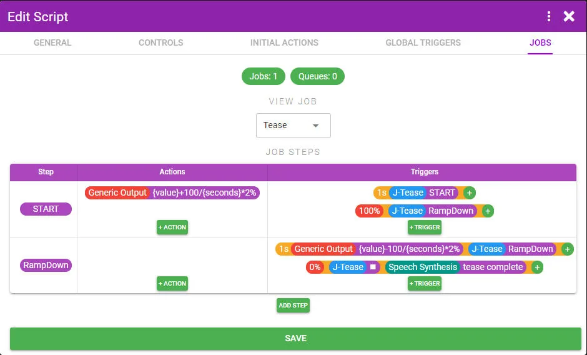
Task: Save the script
Action: tap(295, 339)
